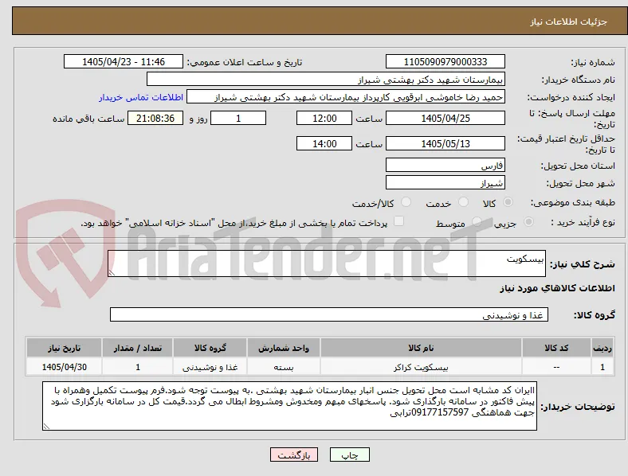Choose the جزیی purchase type radio
628x476 pixels.
coord(528,221)
